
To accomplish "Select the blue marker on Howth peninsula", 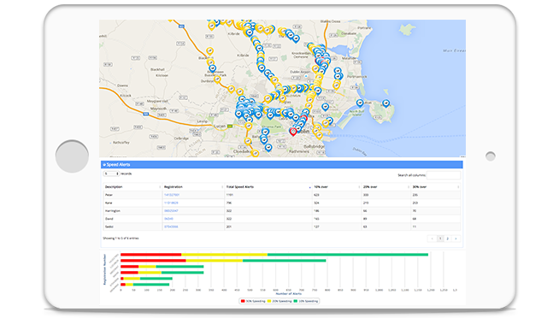I will (385, 103).
